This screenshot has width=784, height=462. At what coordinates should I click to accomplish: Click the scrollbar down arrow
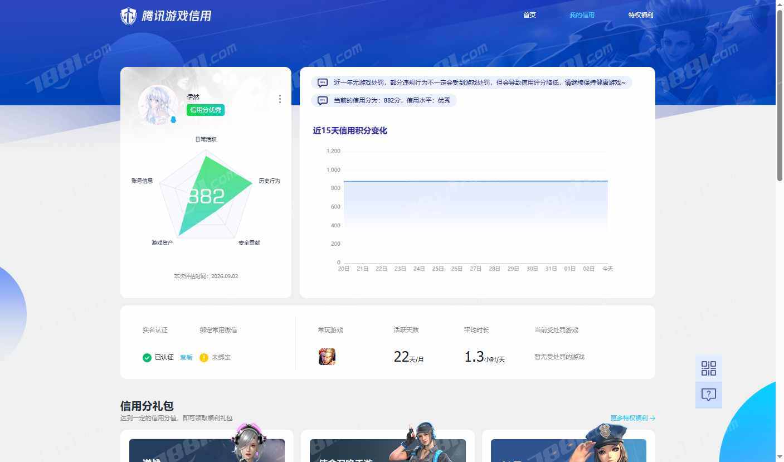pyautogui.click(x=780, y=458)
